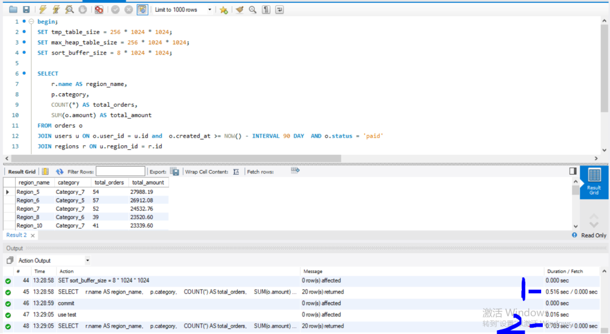Toggle the autocommit mode button

tap(142, 10)
